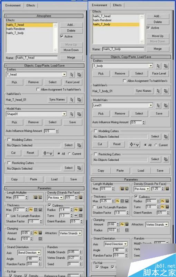
Task: Select All radio button in T_body Modeling Cutters
Action: 145,145
